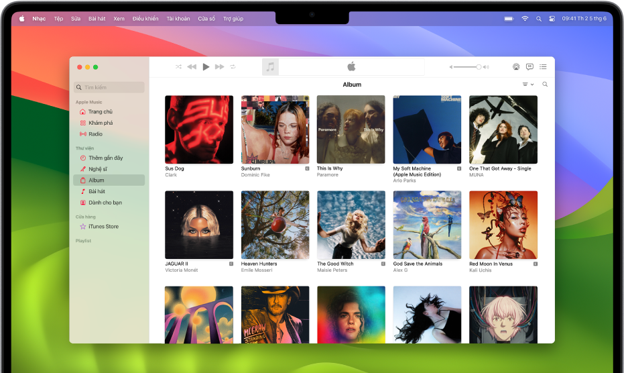Open the Tài khoản menu

(178, 19)
